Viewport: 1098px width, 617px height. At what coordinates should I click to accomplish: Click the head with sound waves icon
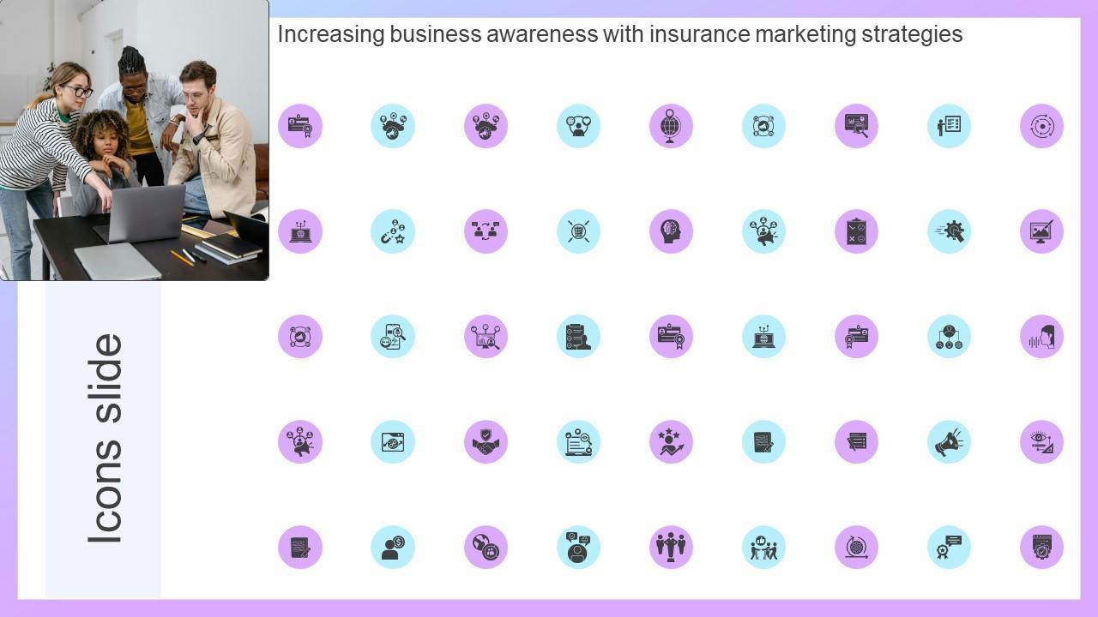click(1041, 337)
